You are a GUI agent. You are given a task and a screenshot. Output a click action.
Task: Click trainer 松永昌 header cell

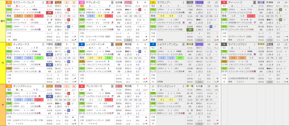coord(199,86)
